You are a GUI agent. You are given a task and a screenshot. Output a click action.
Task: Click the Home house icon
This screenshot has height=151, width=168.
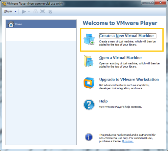(11, 24)
